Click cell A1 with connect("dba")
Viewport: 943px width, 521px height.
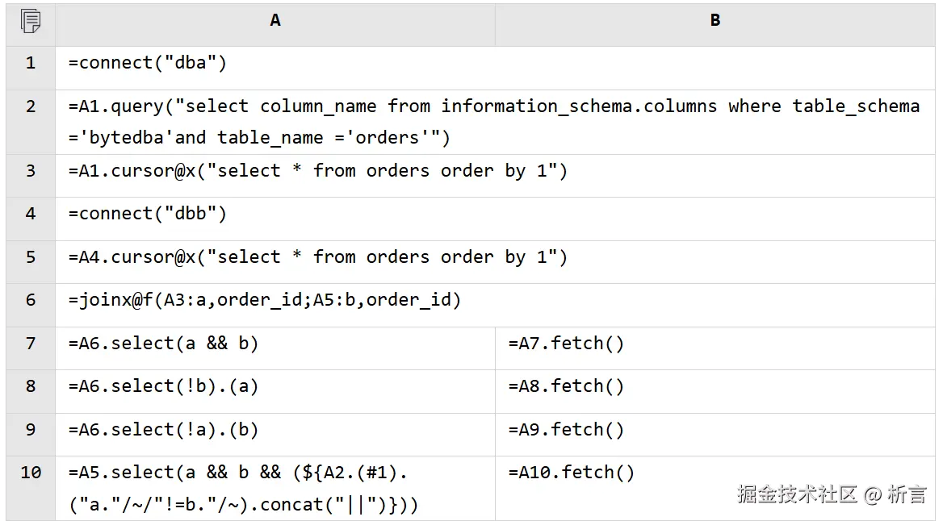[148, 63]
